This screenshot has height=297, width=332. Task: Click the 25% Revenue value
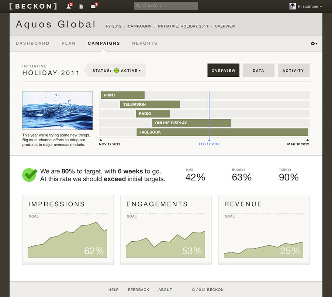(290, 251)
